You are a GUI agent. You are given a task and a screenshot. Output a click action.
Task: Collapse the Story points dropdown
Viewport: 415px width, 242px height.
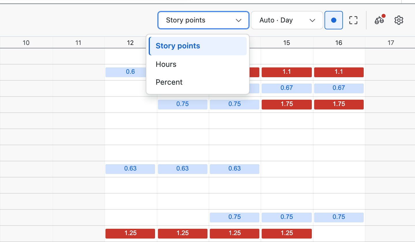click(x=203, y=20)
